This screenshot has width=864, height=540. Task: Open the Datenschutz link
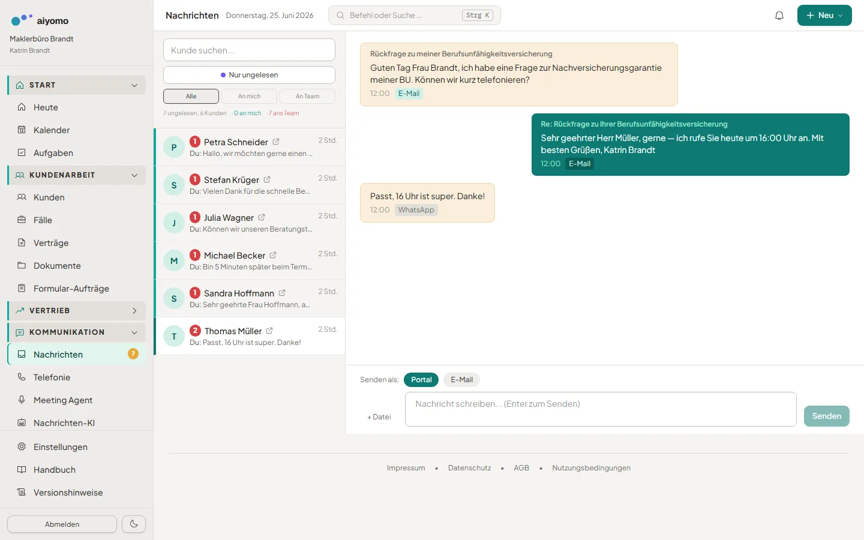469,468
